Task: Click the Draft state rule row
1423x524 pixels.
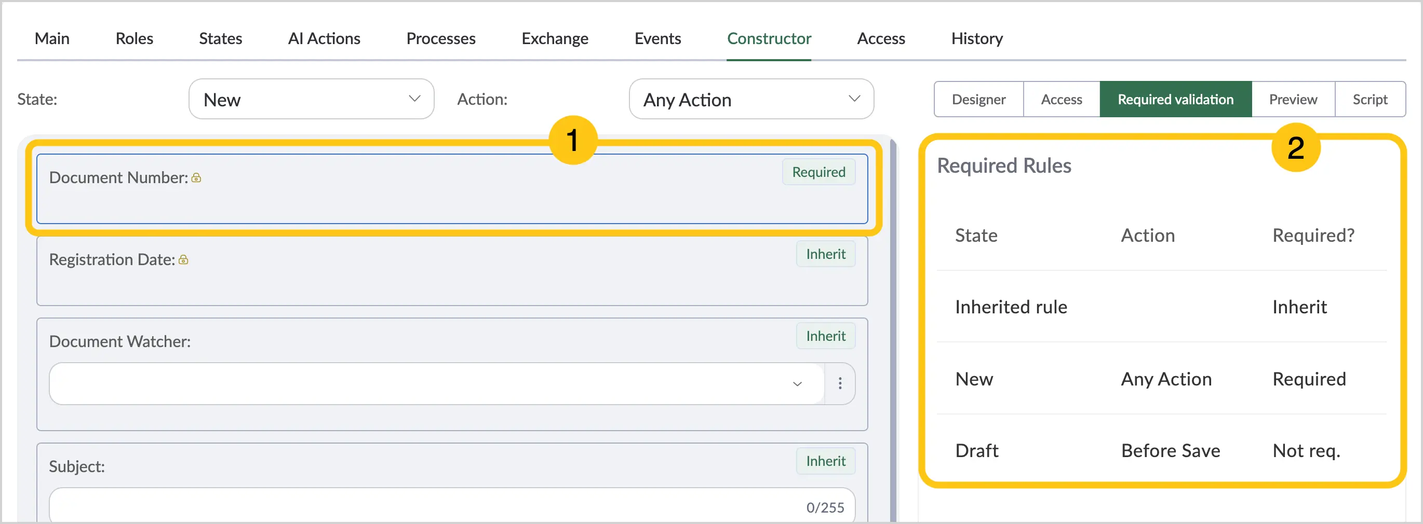Action: tap(1162, 451)
